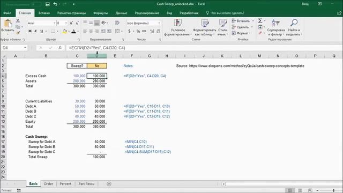
Task: Apply the font color A swatch
Action: point(74,31)
